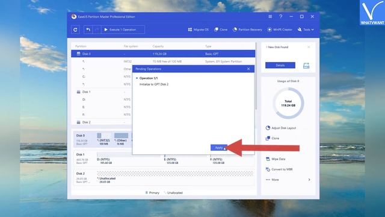385x217 pixels.
Task: Open Migrate OS tool
Action: (199, 30)
